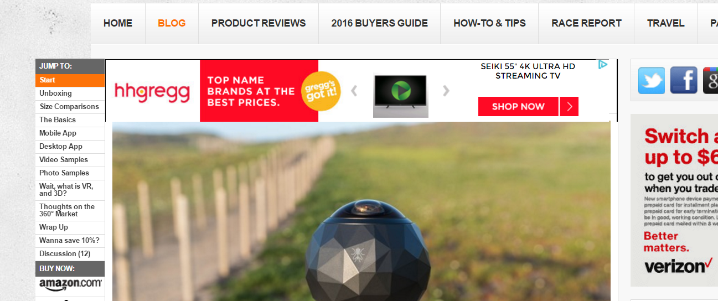
Task: Go to previous product in ad carousel
Action: 355,90
